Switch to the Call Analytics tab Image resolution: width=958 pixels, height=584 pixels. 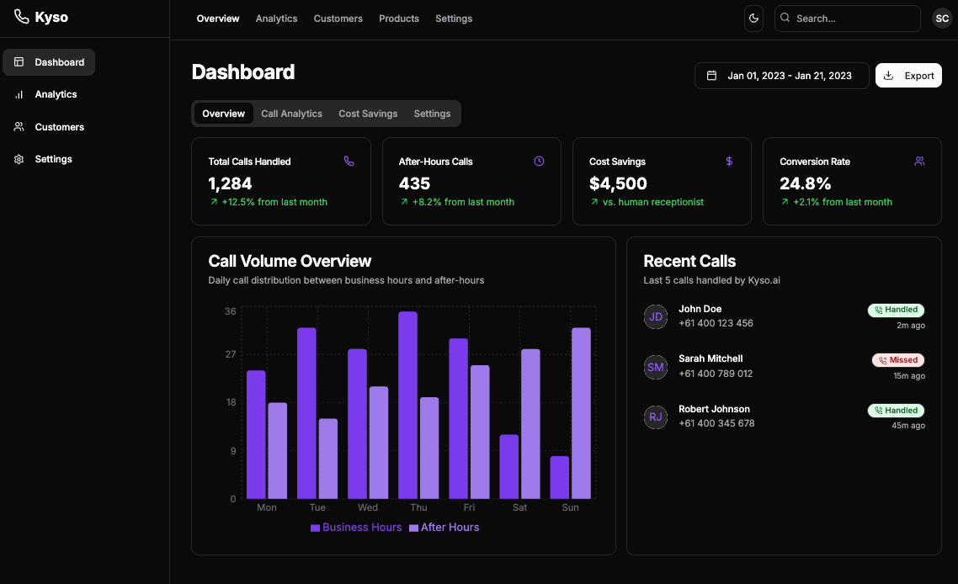point(291,113)
